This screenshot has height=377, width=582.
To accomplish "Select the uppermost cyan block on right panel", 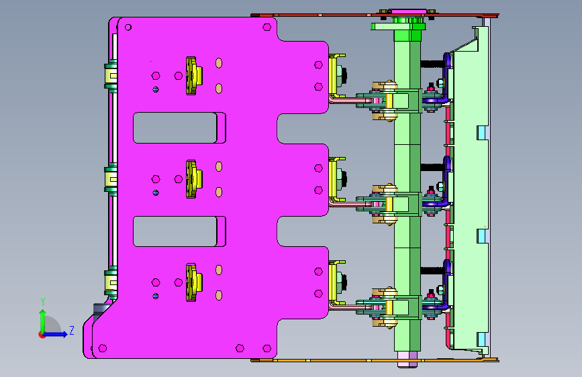I will 481,133.
